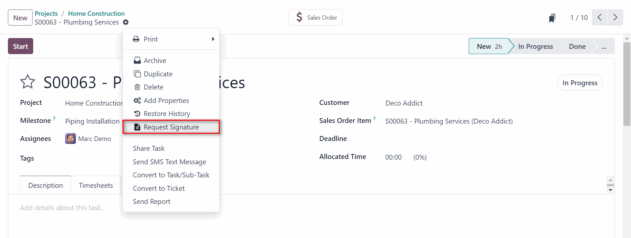Open the Sales Order smart button

pos(315,18)
